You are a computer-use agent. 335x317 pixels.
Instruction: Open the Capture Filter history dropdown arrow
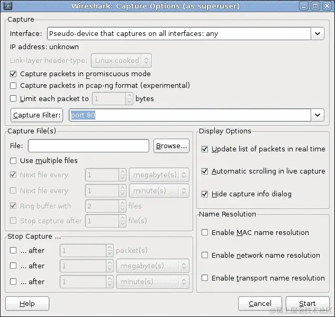[x=318, y=115]
